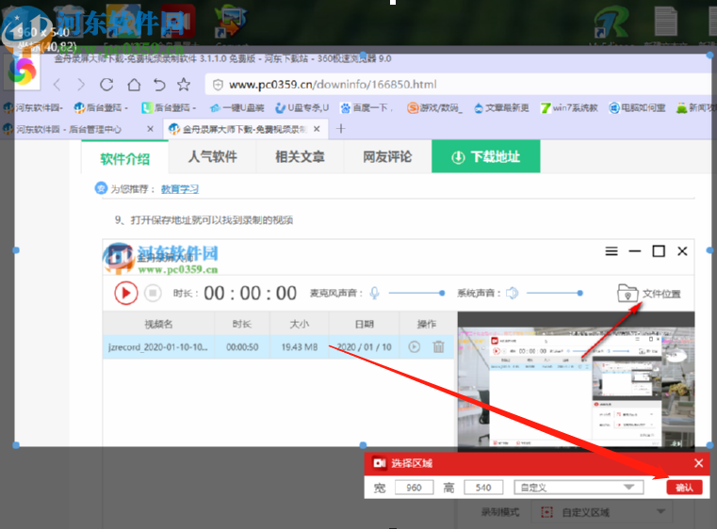The width and height of the screenshot is (717, 529).
Task: Click the grey stop recording button
Action: tap(153, 293)
